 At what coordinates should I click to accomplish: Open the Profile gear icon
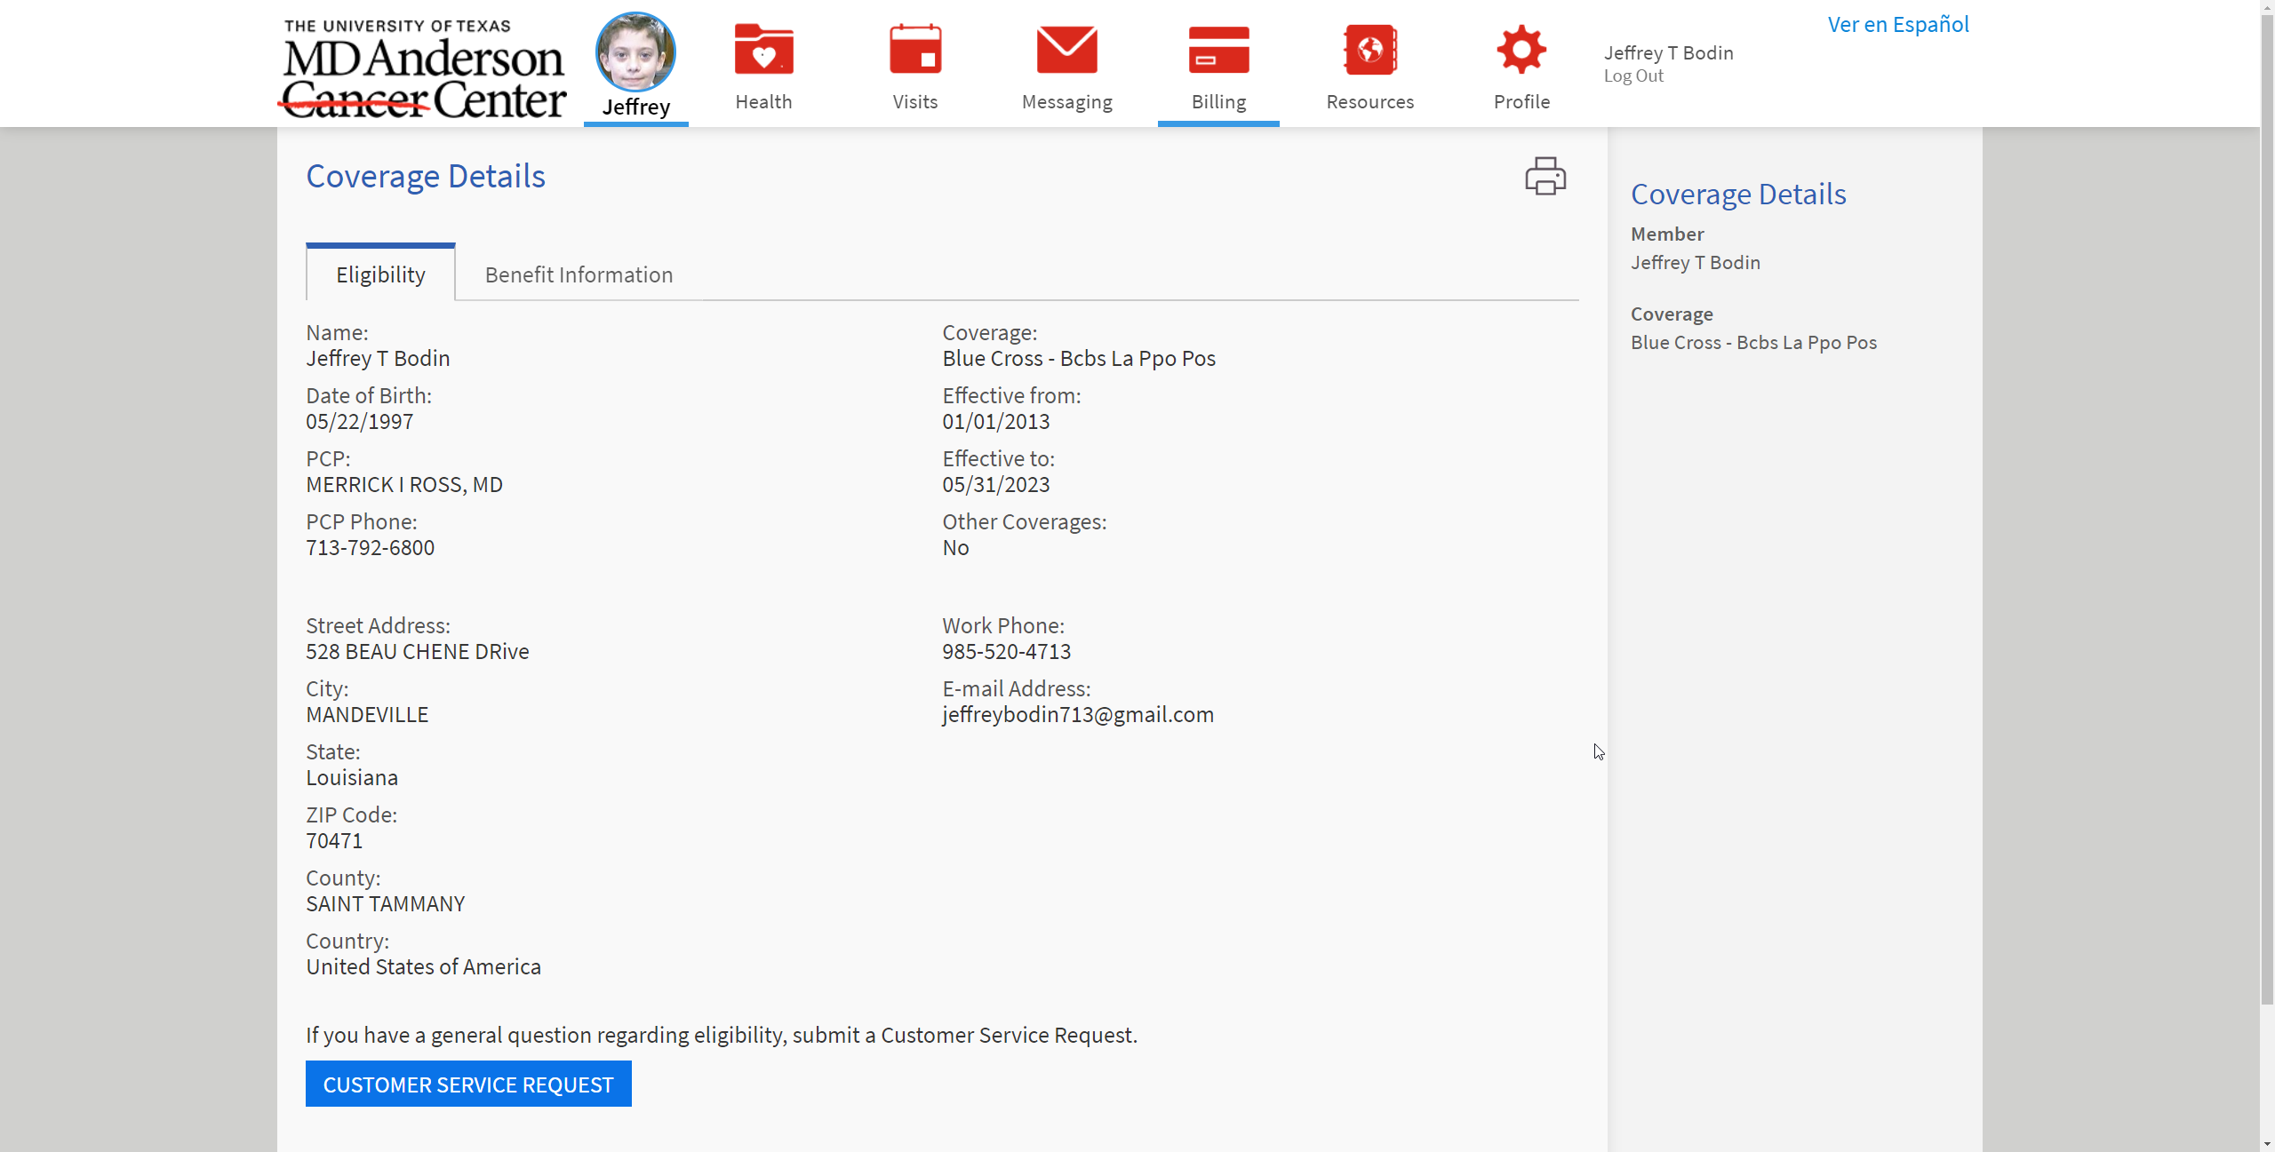coord(1521,50)
